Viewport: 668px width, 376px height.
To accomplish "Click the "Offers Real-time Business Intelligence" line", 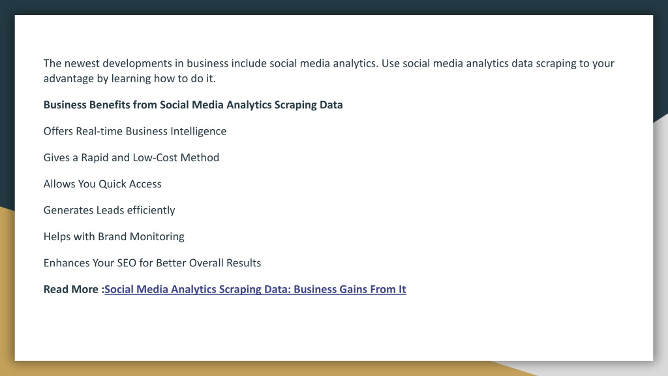I will coord(135,131).
